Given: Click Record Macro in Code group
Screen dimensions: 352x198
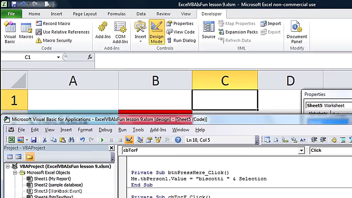Looking at the screenshot, I should 53,23.
